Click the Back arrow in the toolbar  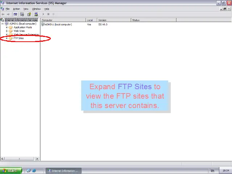(3, 14)
